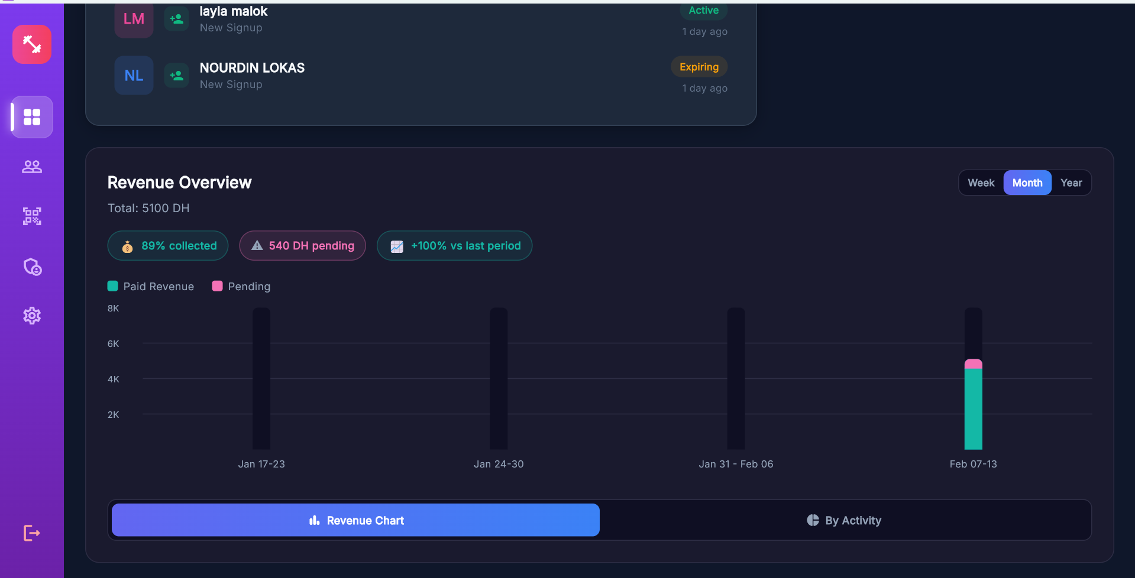Click the Feb 07-13 revenue bar
The image size is (1135, 578).
click(x=973, y=408)
